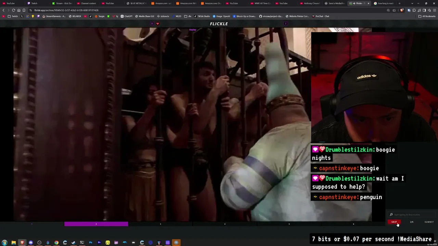Open the ChatGPT bookmark
This screenshot has width=438, height=246.
pos(127,16)
